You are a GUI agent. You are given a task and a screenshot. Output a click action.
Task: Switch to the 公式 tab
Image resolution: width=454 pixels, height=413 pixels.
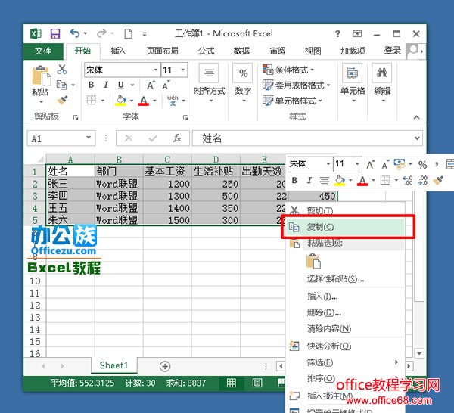206,51
